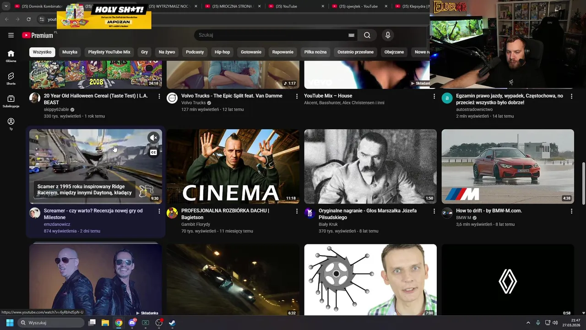The image size is (586, 330).
Task: Open options for Scamer video
Action: (159, 211)
